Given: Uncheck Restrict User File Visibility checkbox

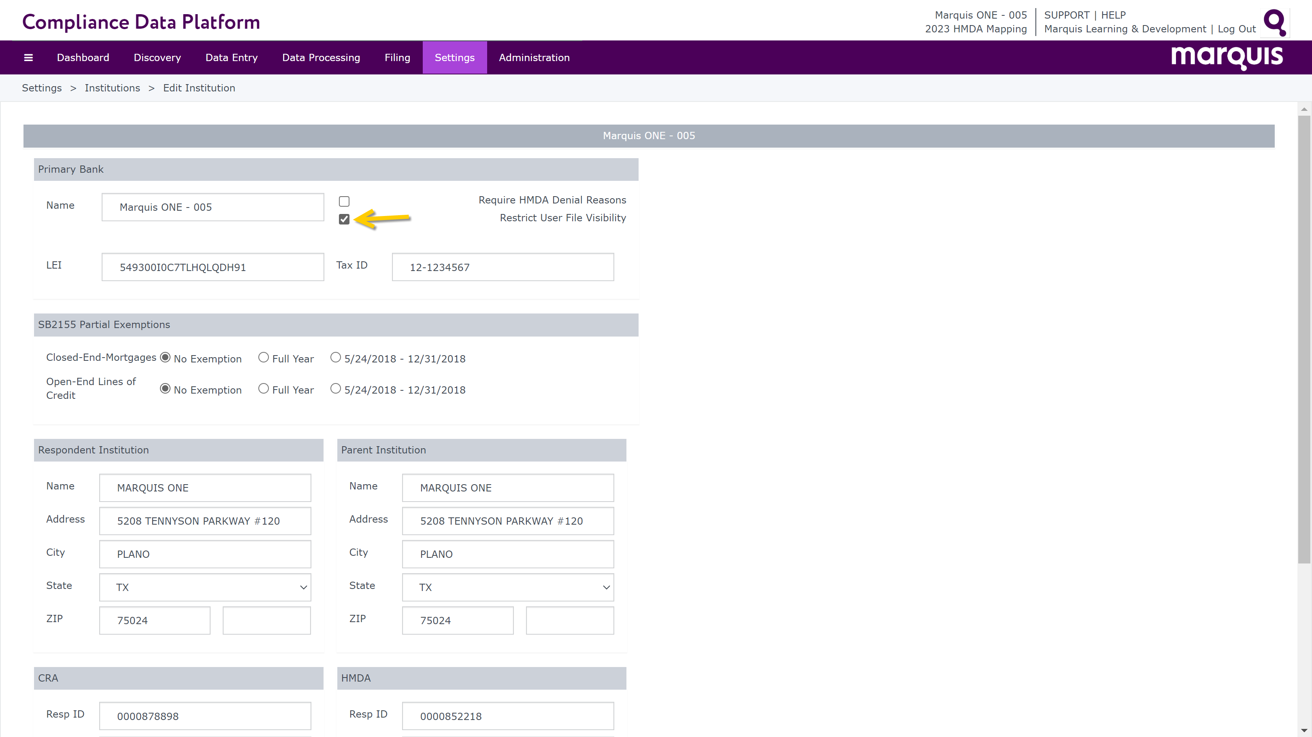Looking at the screenshot, I should [344, 219].
